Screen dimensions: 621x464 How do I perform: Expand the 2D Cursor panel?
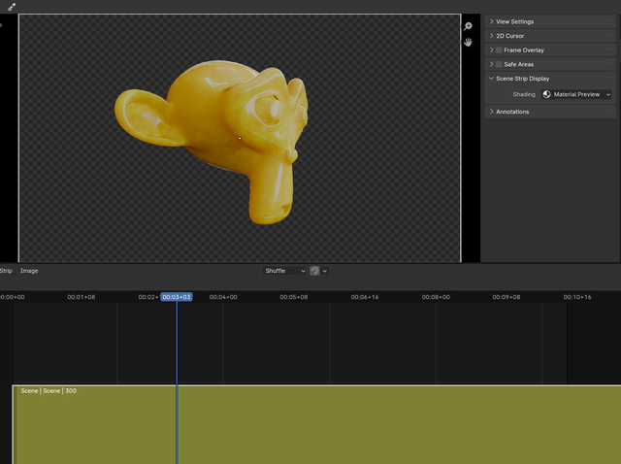(x=550, y=36)
